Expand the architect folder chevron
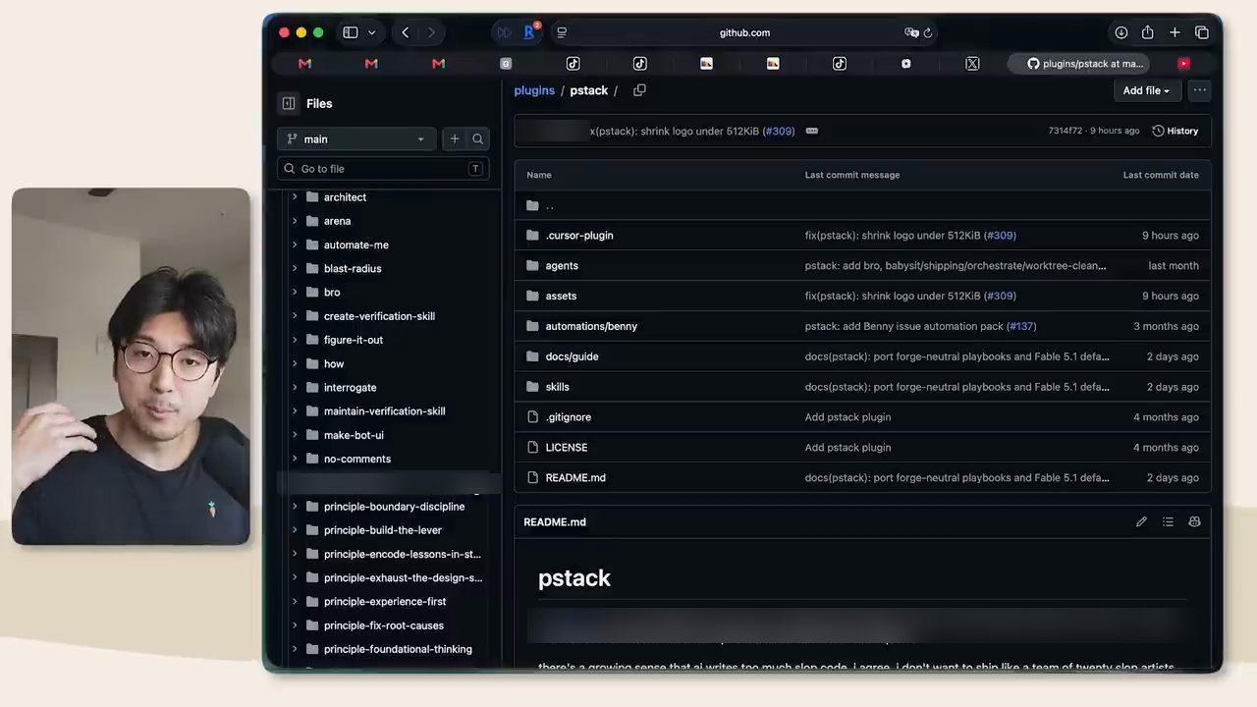1257x707 pixels. click(x=295, y=197)
